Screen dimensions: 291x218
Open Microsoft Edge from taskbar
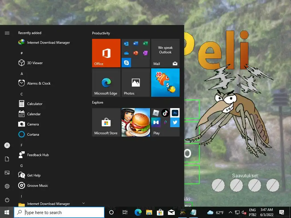pos(138,212)
